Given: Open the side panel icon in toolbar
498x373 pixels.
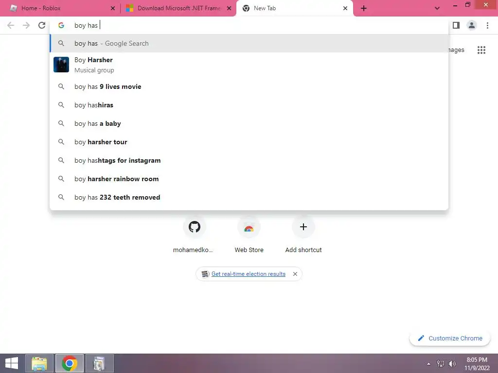Looking at the screenshot, I should (x=456, y=25).
